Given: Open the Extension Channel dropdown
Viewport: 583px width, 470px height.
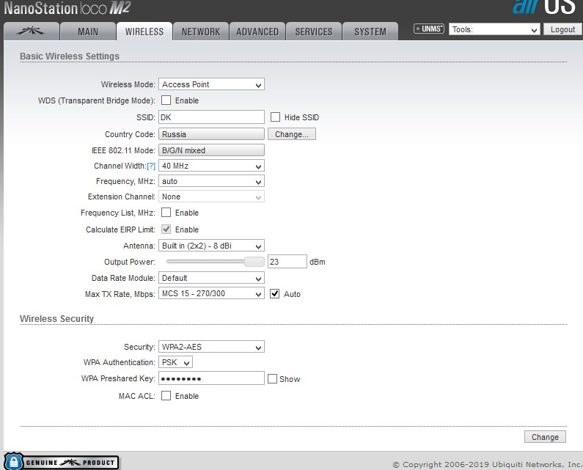Looking at the screenshot, I should click(x=211, y=197).
